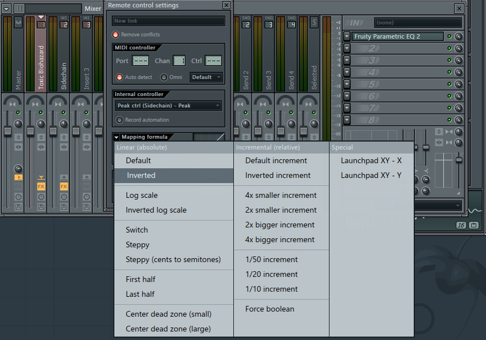Click the orange routing icon on Master track

(18, 177)
